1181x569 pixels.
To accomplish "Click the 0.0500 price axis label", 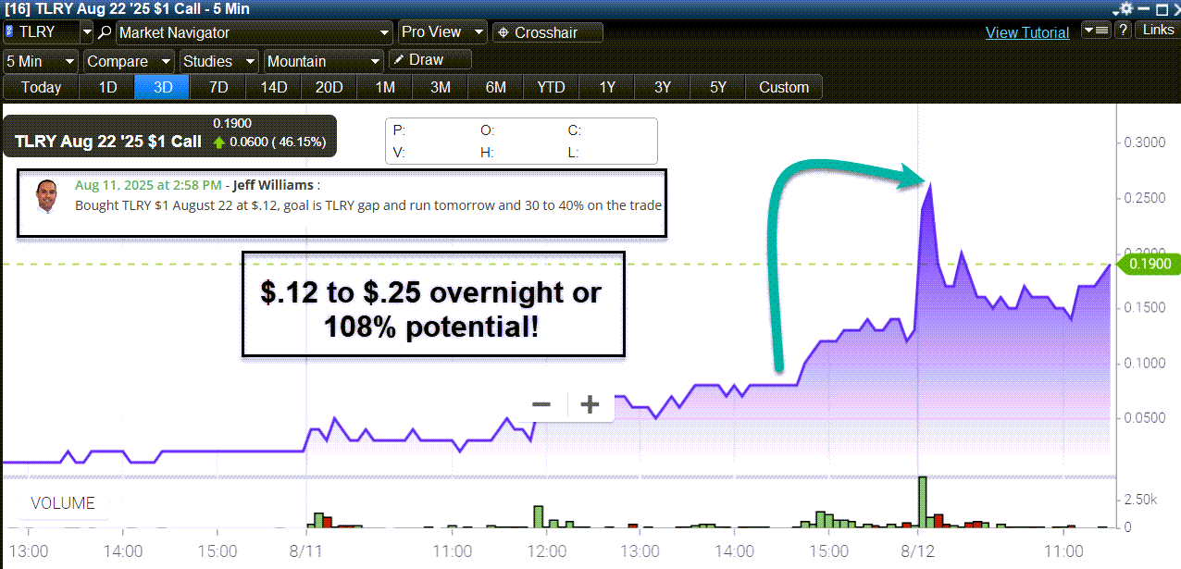I will (x=1144, y=418).
